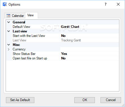Toggle Open last file on Start up value
The image size is (125, 107).
[x=90, y=58]
